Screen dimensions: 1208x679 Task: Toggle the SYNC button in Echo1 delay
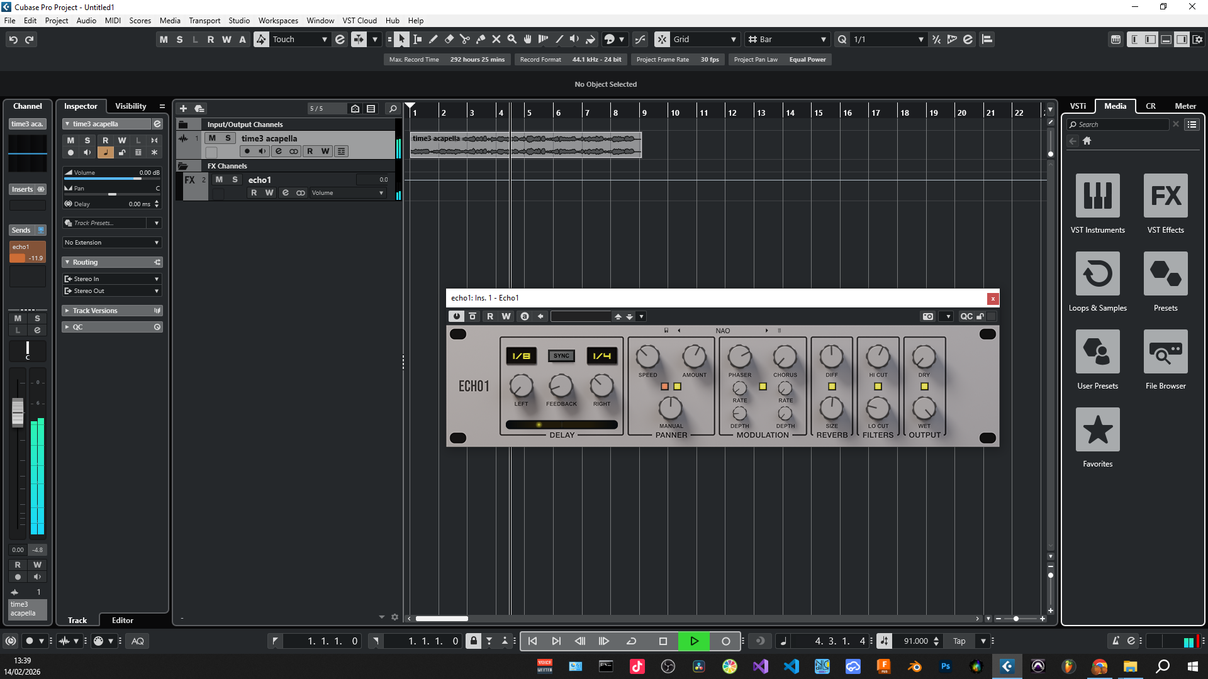coord(561,356)
